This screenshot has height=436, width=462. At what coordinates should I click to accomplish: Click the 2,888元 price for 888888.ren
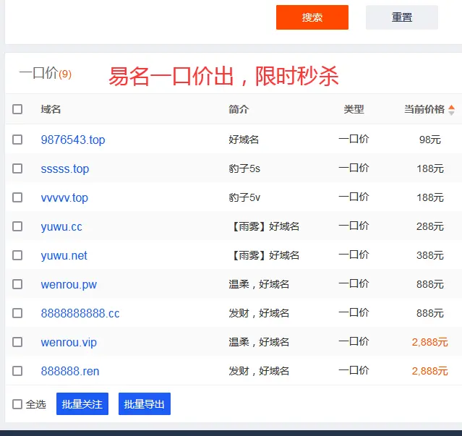[x=429, y=371]
